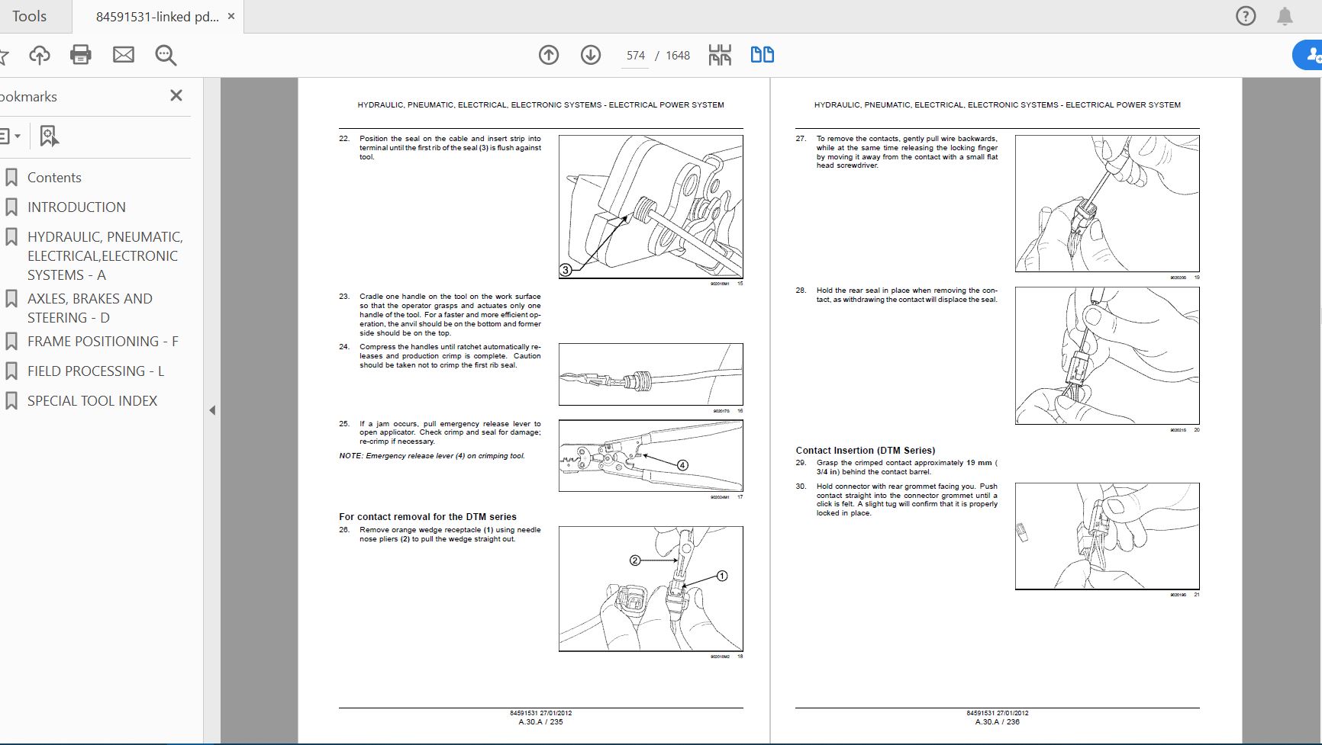The width and height of the screenshot is (1322, 745).
Task: Switch to two-page view mode
Action: click(x=762, y=55)
